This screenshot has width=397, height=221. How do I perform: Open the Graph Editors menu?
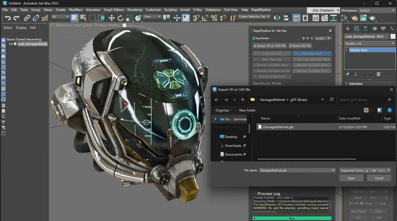(114, 9)
